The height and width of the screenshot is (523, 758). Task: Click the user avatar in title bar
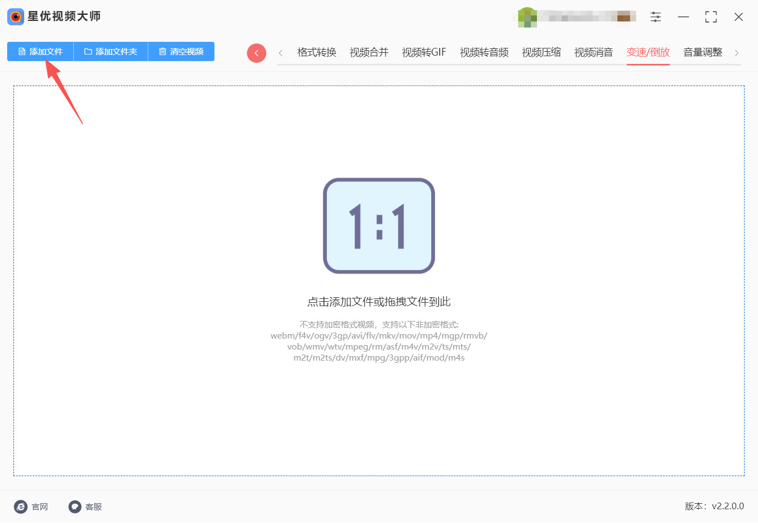[528, 17]
